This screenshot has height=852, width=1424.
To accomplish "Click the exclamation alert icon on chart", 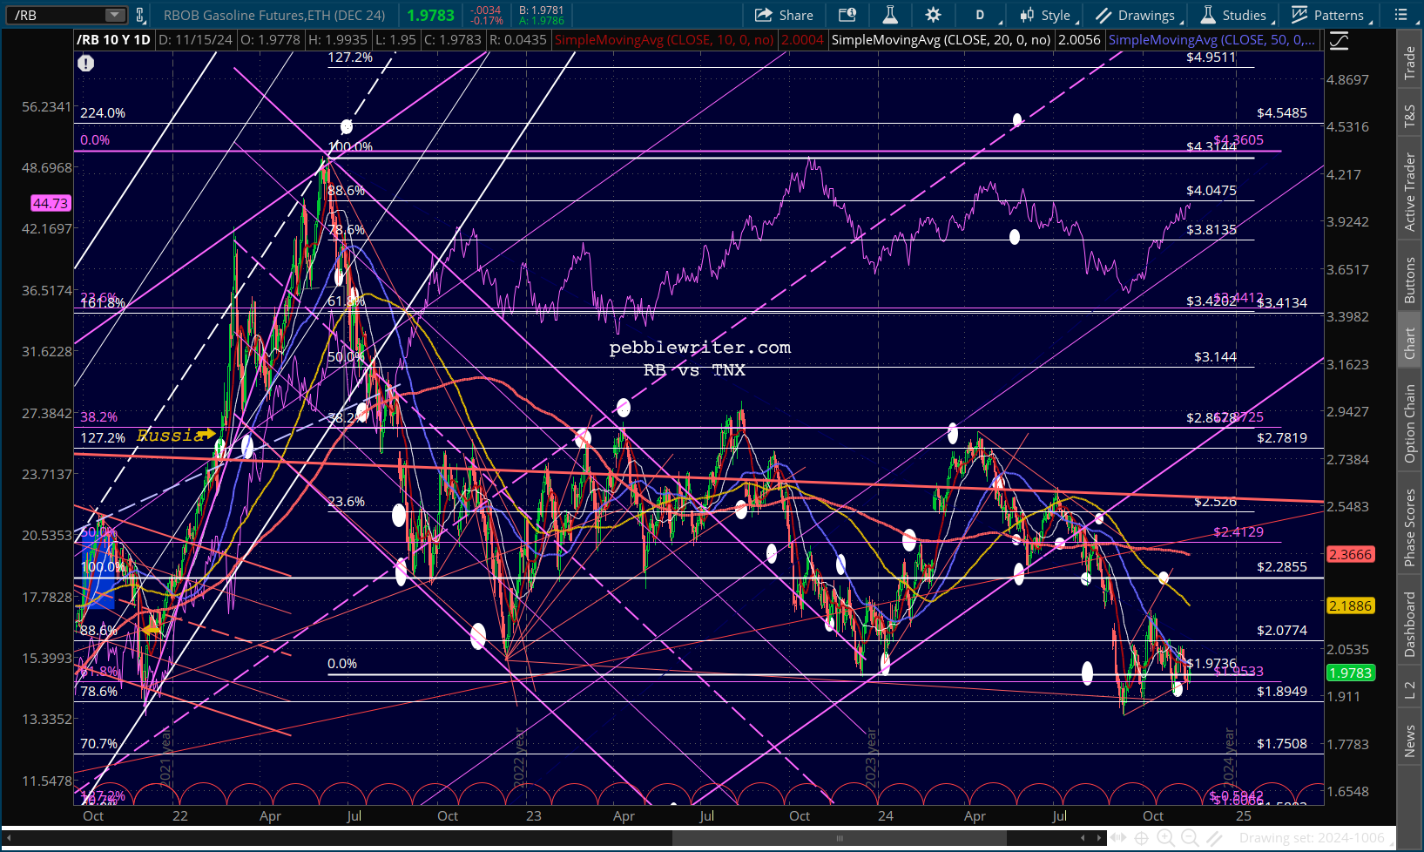I will pos(85,63).
